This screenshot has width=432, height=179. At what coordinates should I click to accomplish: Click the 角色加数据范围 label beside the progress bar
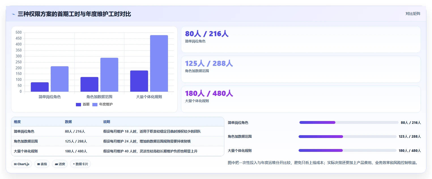[x=240, y=137]
